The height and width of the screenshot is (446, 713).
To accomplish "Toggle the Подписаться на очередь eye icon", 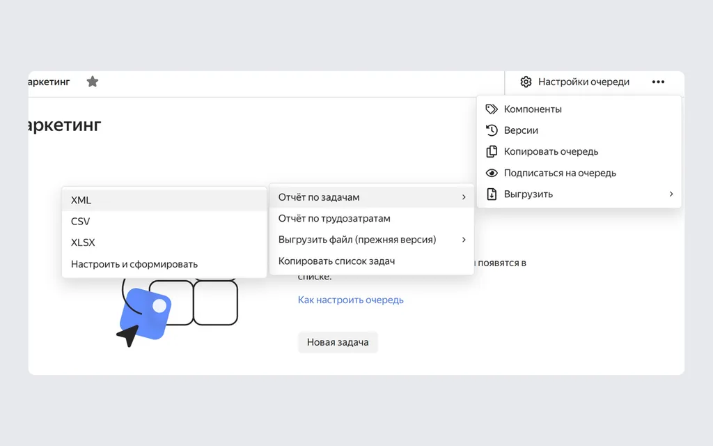I will click(x=492, y=173).
